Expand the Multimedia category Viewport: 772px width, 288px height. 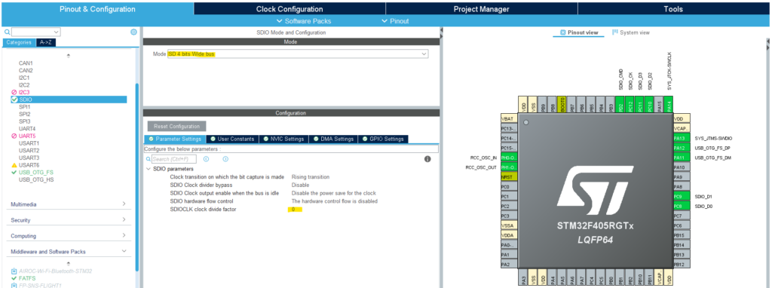click(x=69, y=204)
